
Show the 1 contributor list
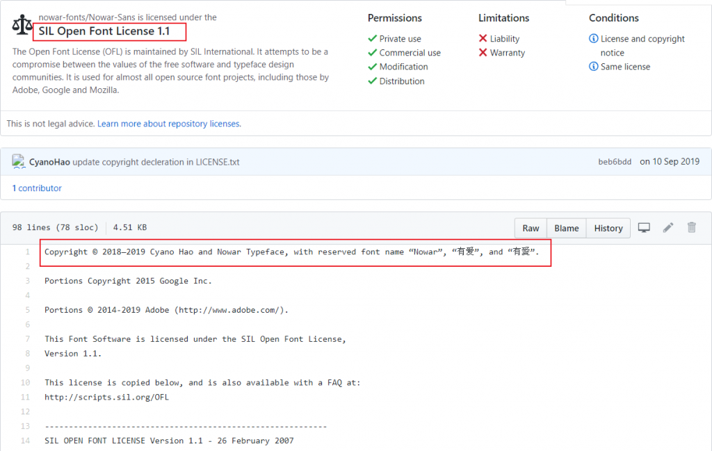click(37, 188)
